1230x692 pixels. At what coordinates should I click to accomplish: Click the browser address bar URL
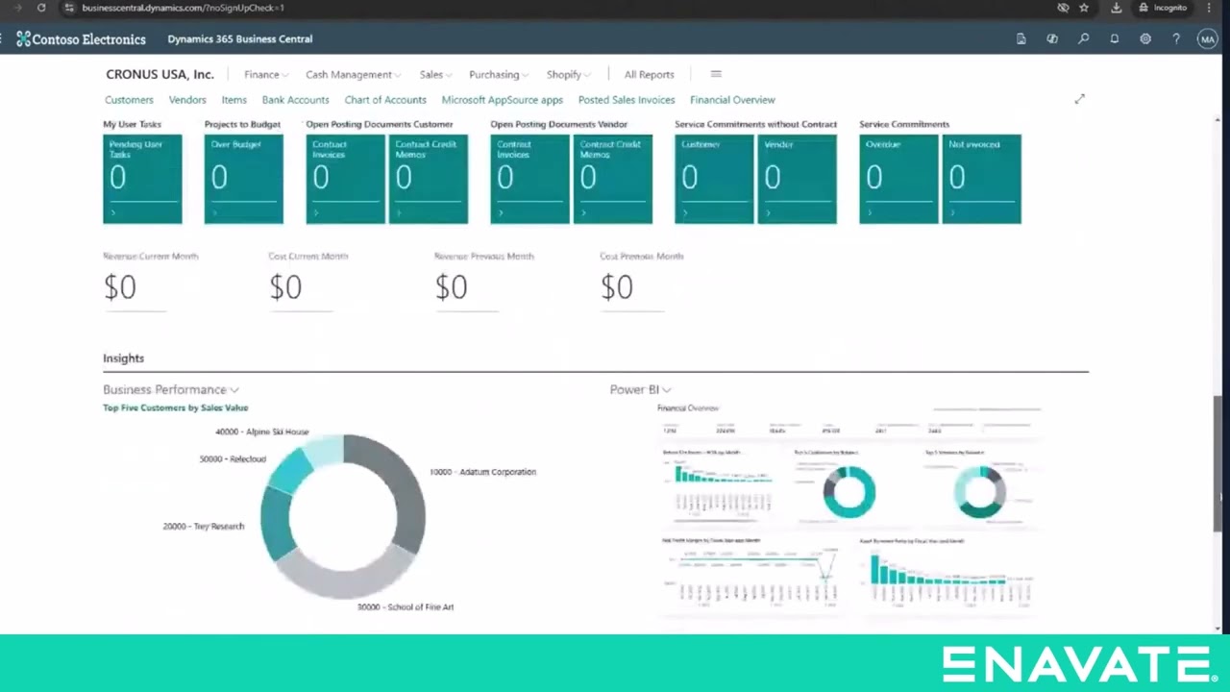point(183,8)
